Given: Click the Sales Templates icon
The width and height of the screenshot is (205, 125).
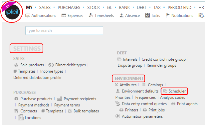Looking at the screenshot, I should 15,71.
